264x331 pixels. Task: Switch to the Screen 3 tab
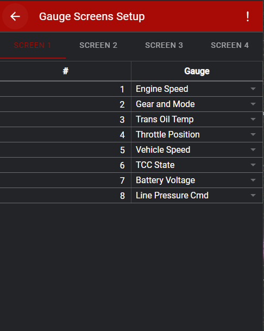pyautogui.click(x=164, y=45)
